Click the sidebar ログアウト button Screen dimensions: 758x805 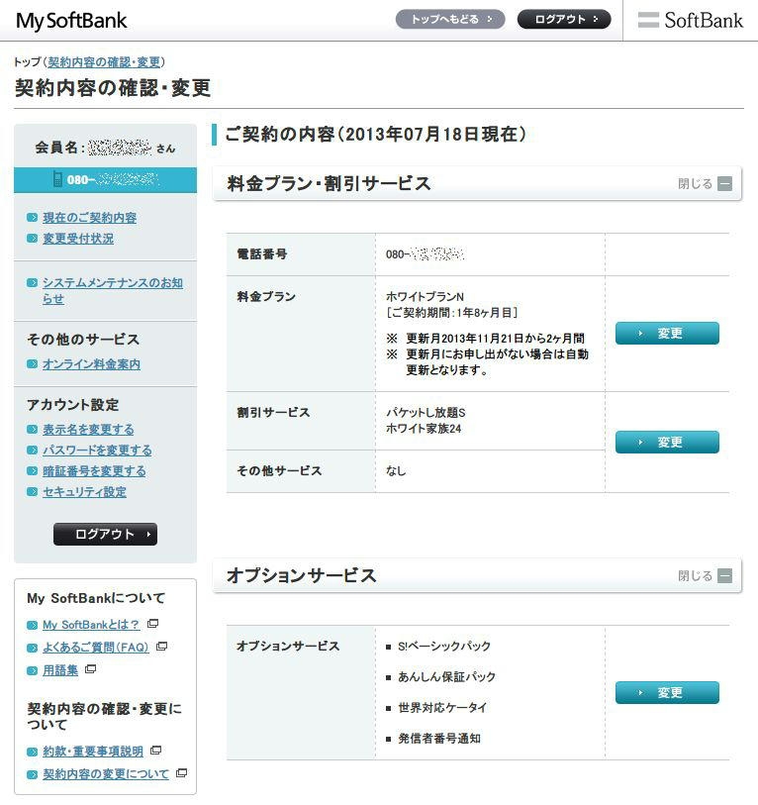coord(105,534)
